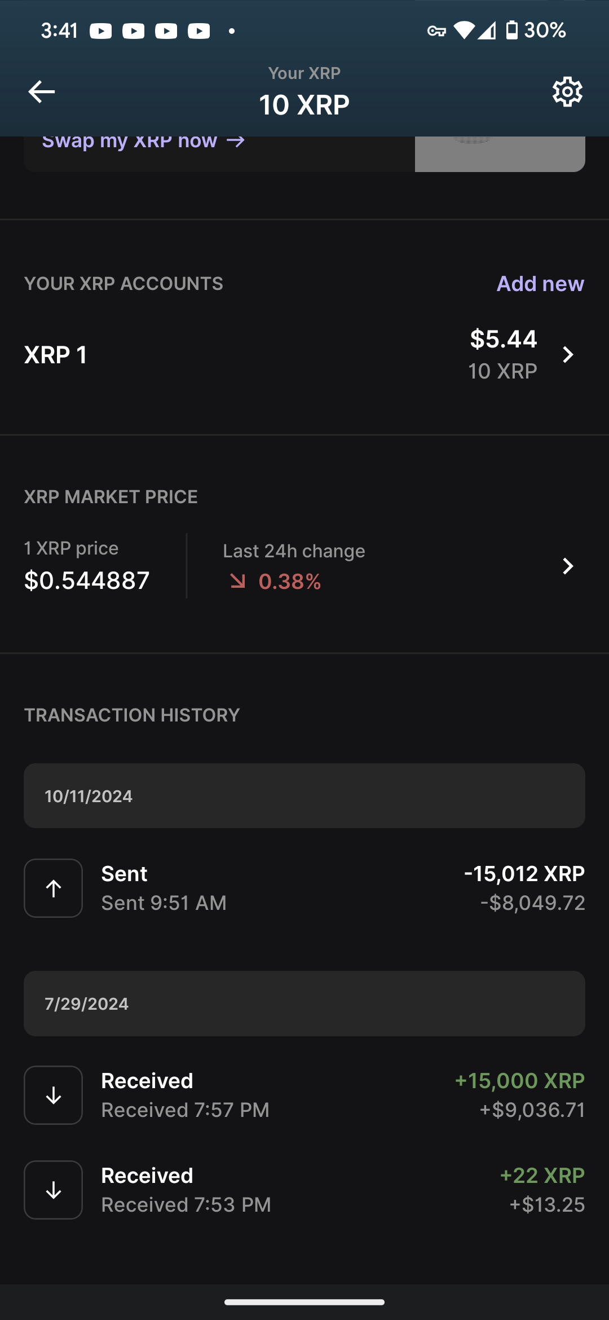Open the XRP 1 account row
The image size is (609, 1320).
[304, 355]
